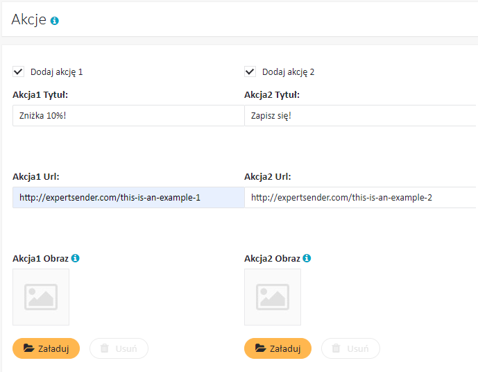
Task: Click into the Akcja1 Url field
Action: pyautogui.click(x=128, y=198)
